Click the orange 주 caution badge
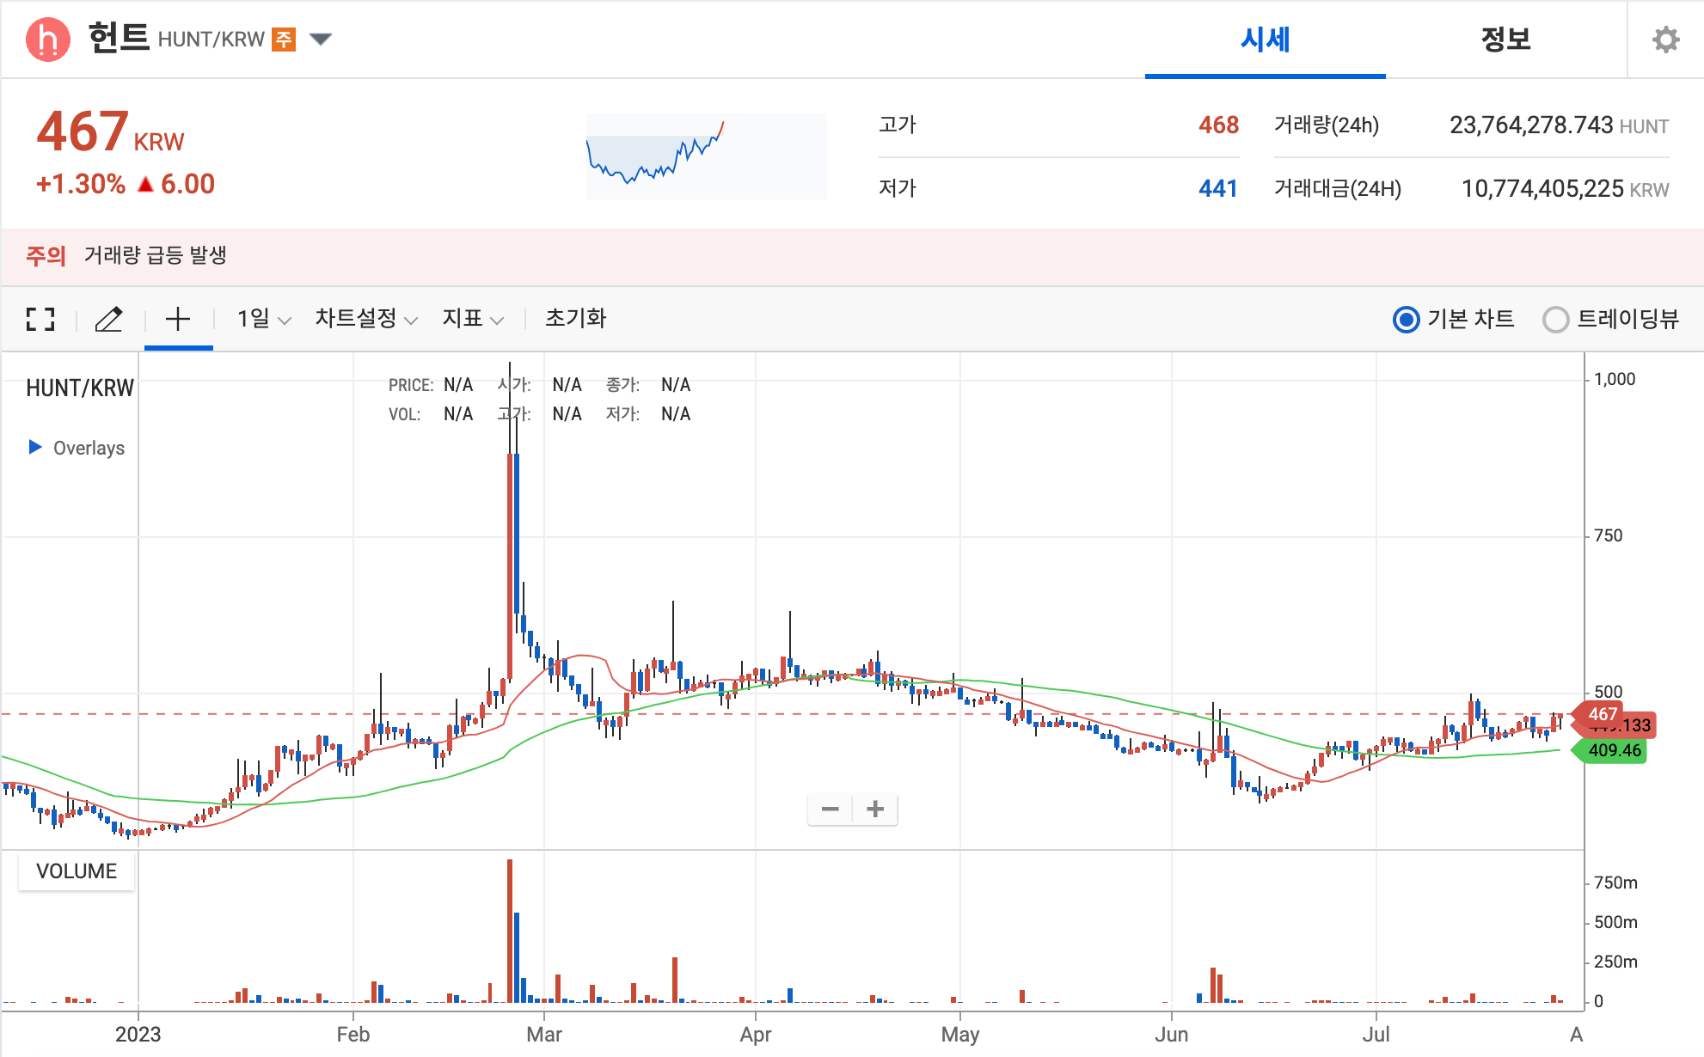The image size is (1704, 1057). 284,40
